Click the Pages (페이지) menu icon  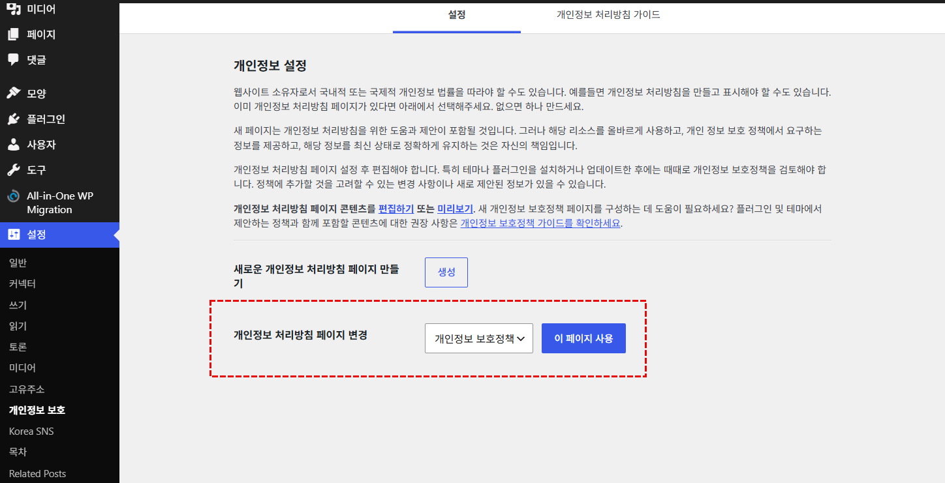pyautogui.click(x=13, y=35)
